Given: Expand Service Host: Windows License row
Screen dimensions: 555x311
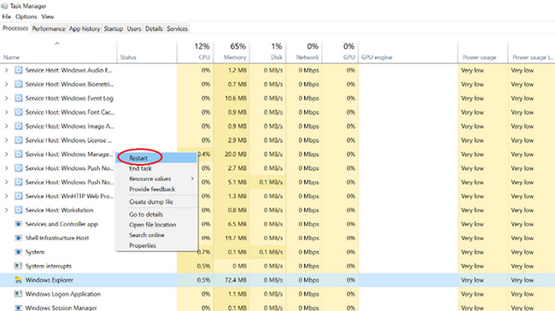Looking at the screenshot, I should [6, 140].
